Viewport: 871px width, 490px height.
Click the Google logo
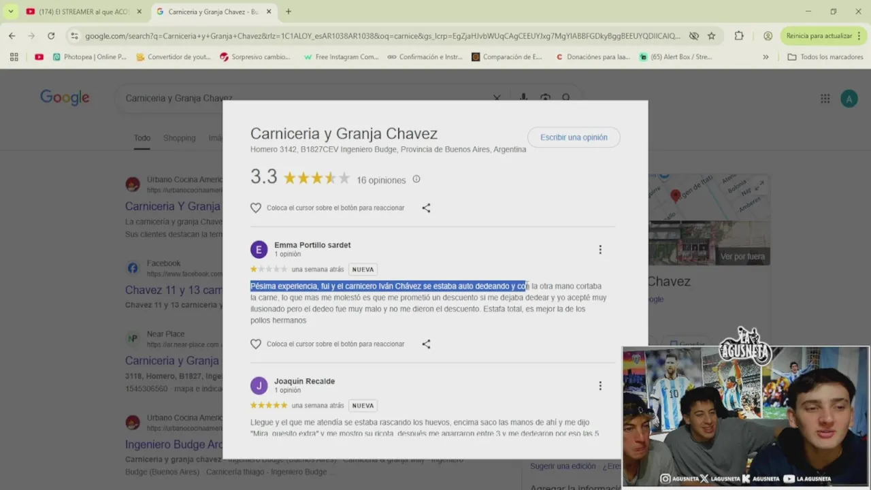click(65, 97)
